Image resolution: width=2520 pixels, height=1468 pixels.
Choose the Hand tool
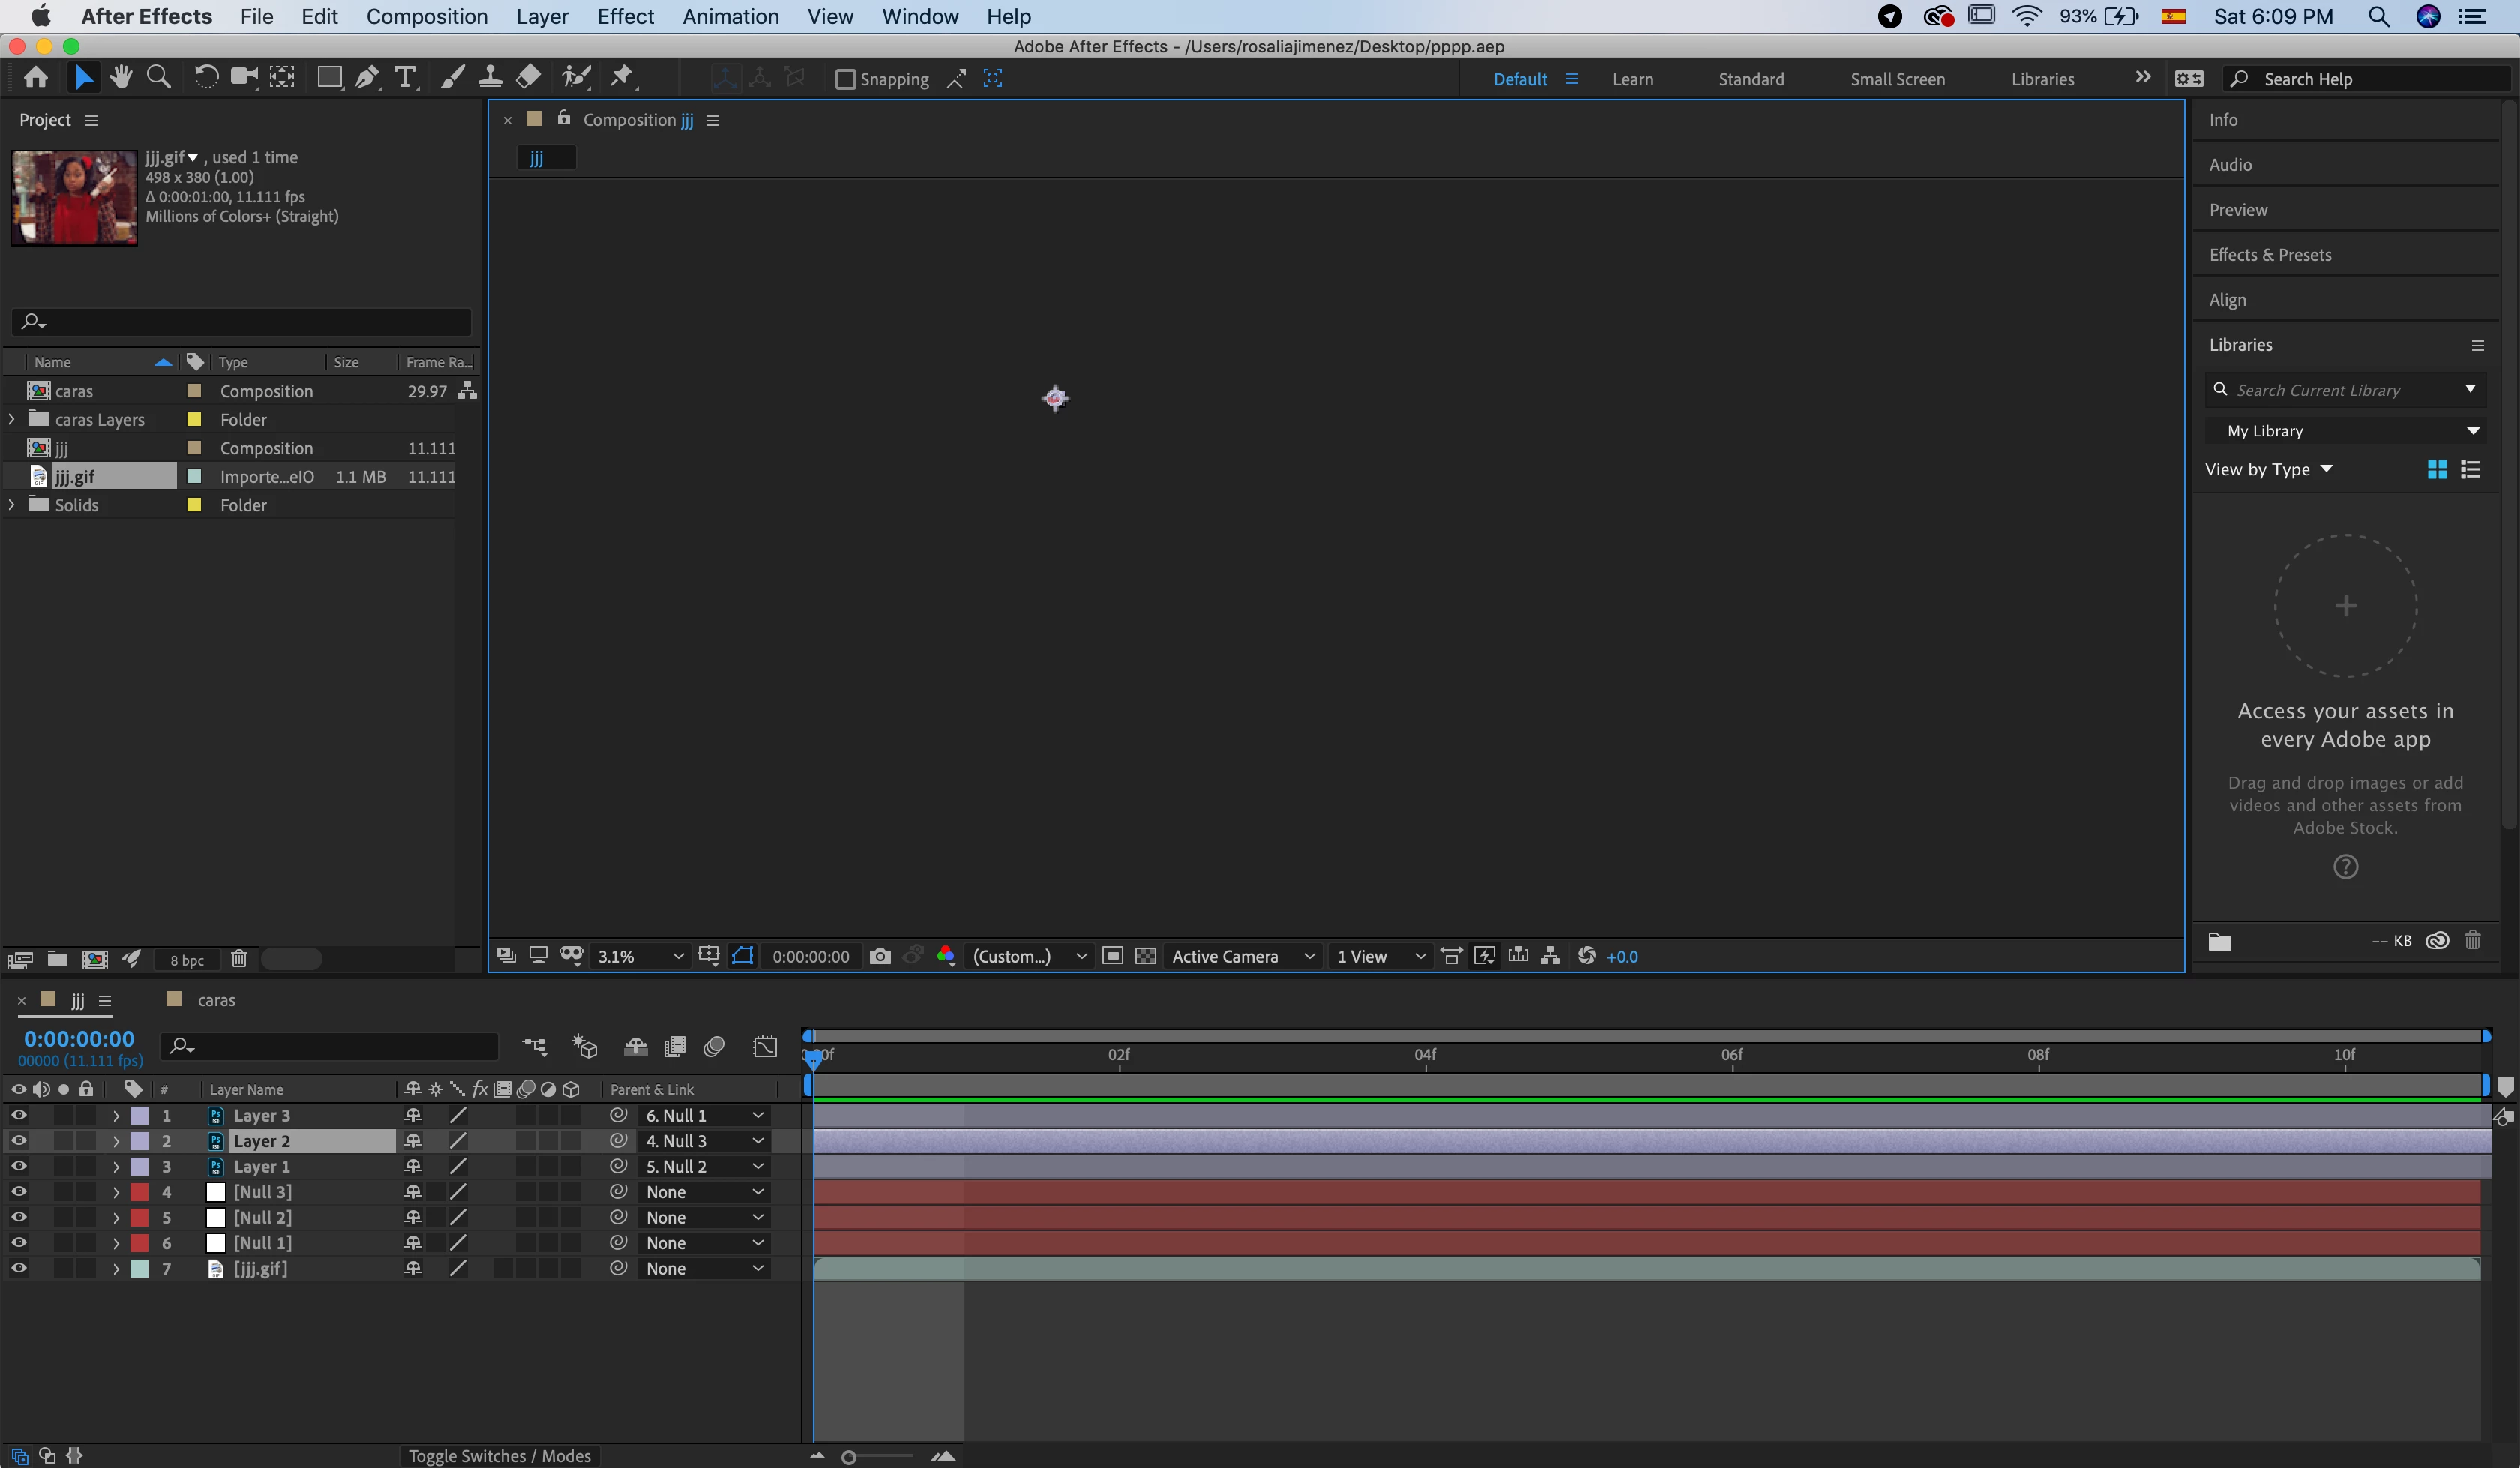tap(121, 78)
